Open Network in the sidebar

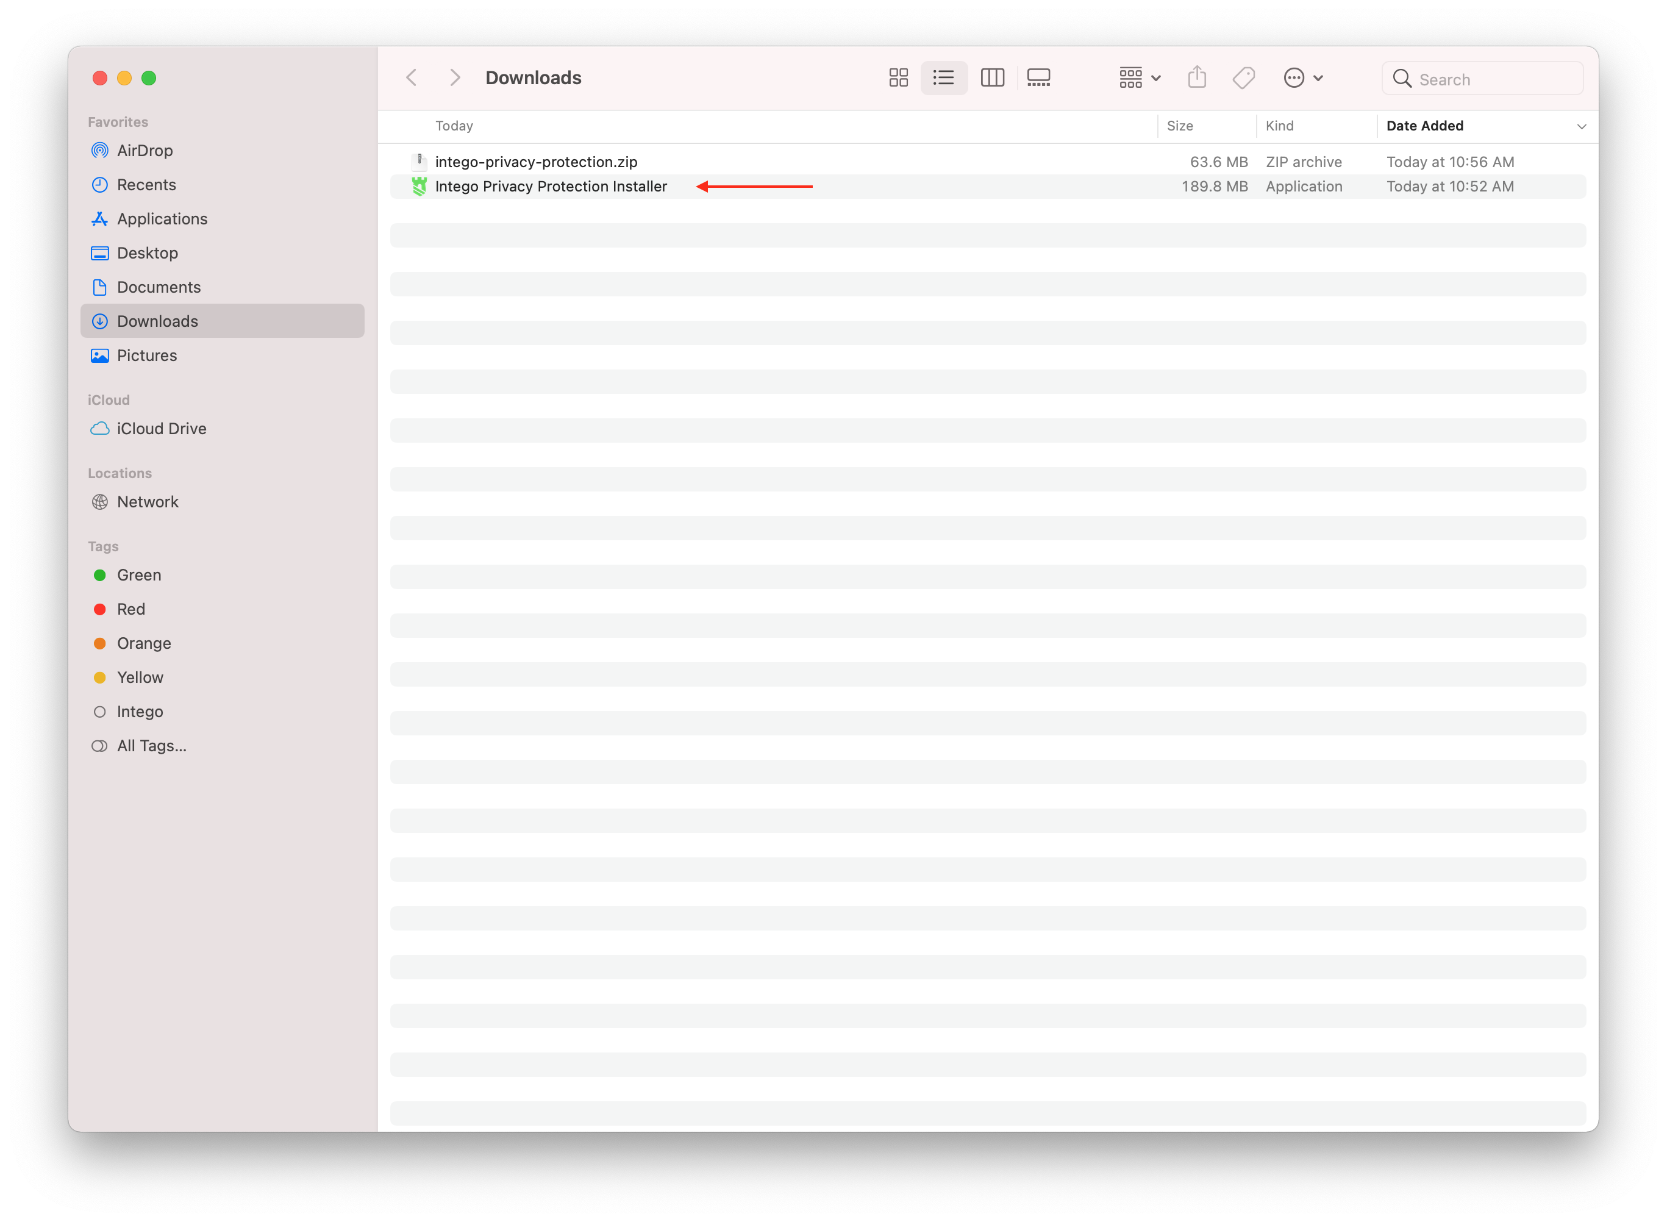coord(222,501)
